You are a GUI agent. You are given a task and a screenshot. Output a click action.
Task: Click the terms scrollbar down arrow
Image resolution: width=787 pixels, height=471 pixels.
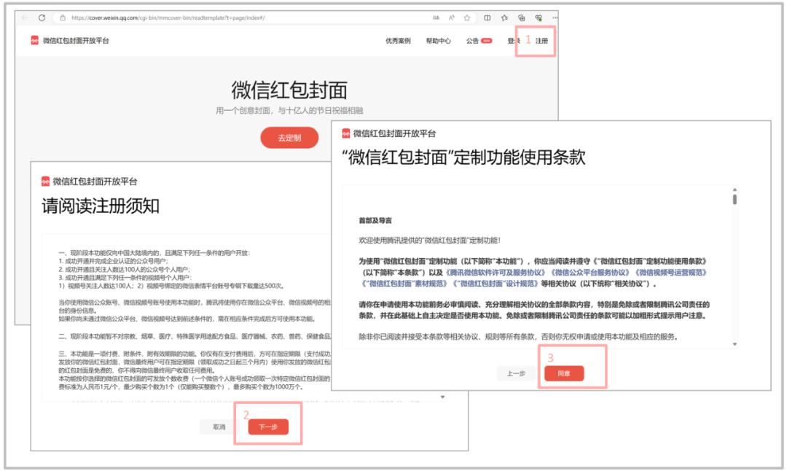click(x=735, y=344)
